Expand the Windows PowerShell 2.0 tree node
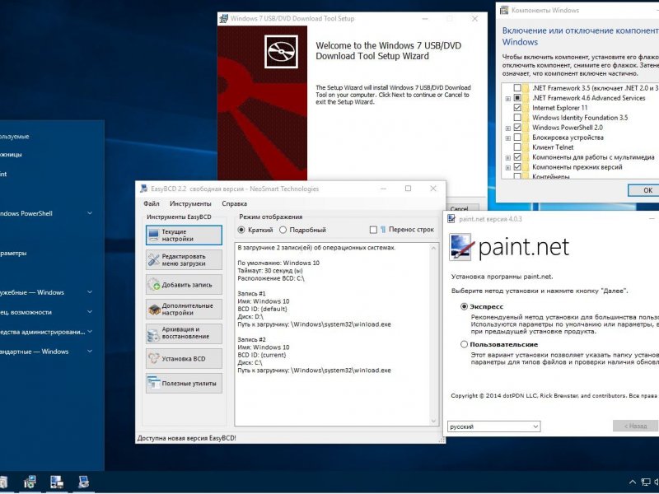The image size is (659, 494). click(x=508, y=128)
